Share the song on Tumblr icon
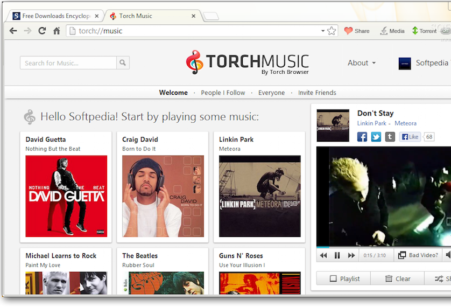 [x=390, y=137]
